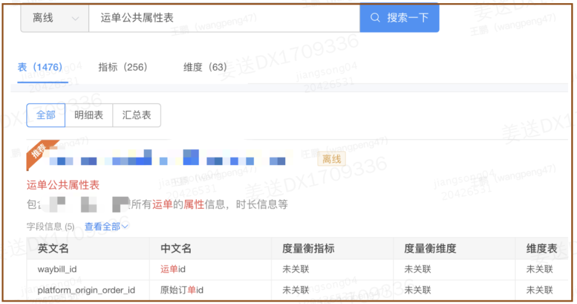577x304 pixels.
Task: Click 未关联 under 度量衡指标 for platform_origin_order_id
Action: point(295,290)
